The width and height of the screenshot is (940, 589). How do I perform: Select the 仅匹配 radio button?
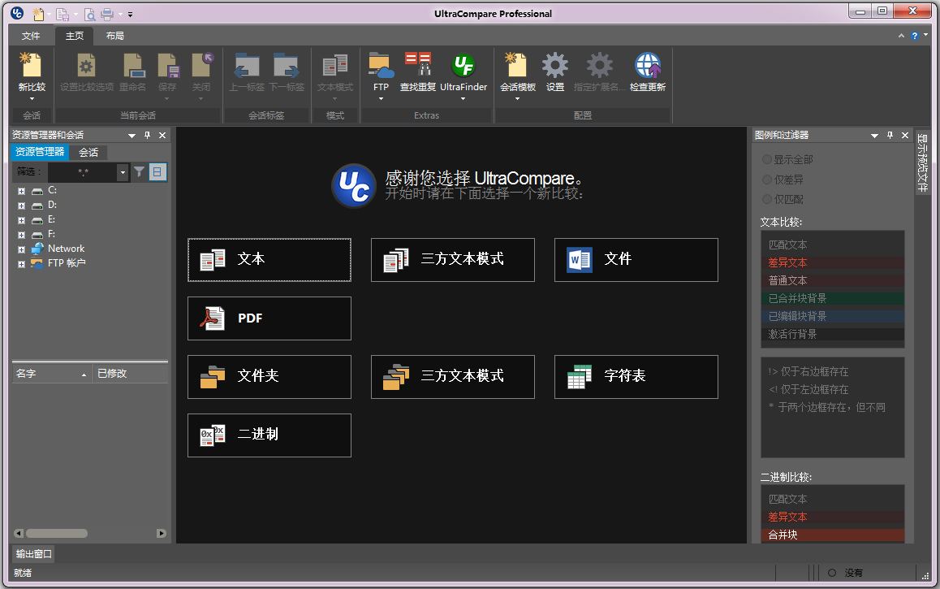(x=767, y=199)
